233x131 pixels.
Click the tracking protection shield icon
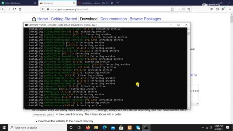tap(43, 9)
